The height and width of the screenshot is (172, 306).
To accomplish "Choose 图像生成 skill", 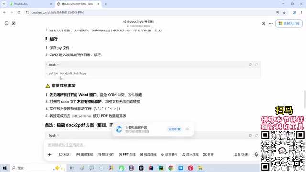I will click(85, 155).
